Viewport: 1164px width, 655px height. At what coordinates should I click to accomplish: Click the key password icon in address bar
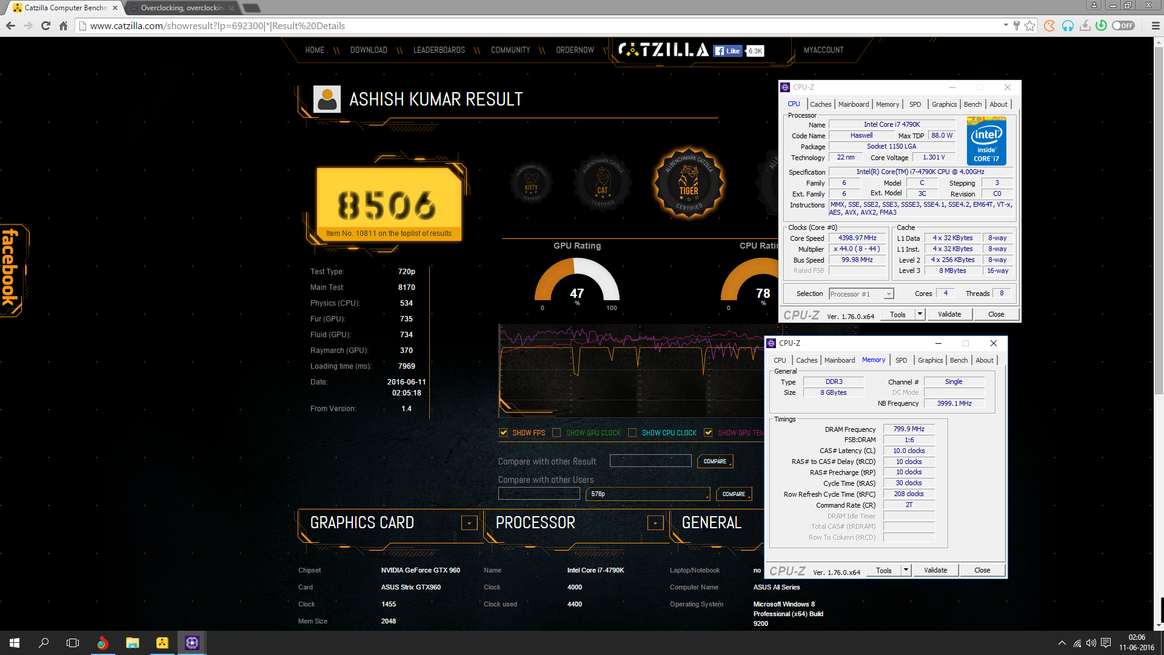point(1017,26)
